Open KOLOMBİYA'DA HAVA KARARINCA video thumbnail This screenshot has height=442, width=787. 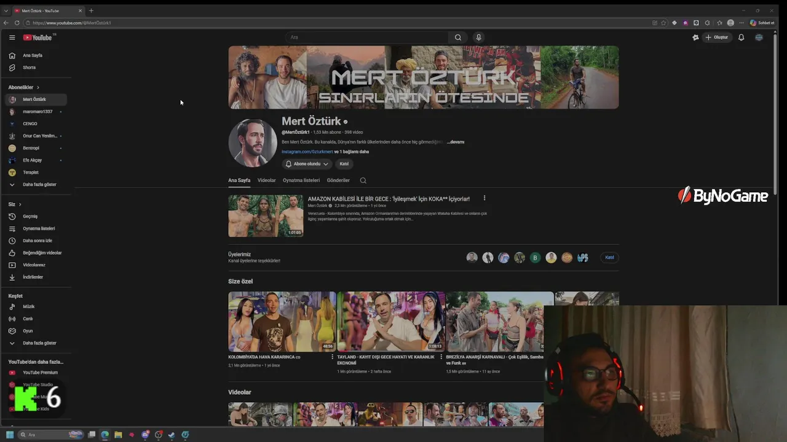coord(282,321)
